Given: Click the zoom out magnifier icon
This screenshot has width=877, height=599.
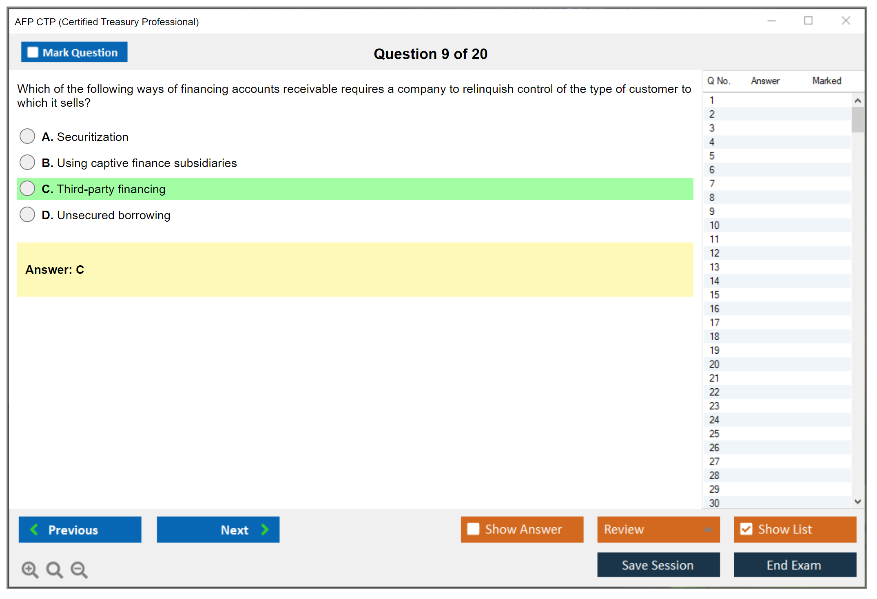Looking at the screenshot, I should tap(79, 569).
